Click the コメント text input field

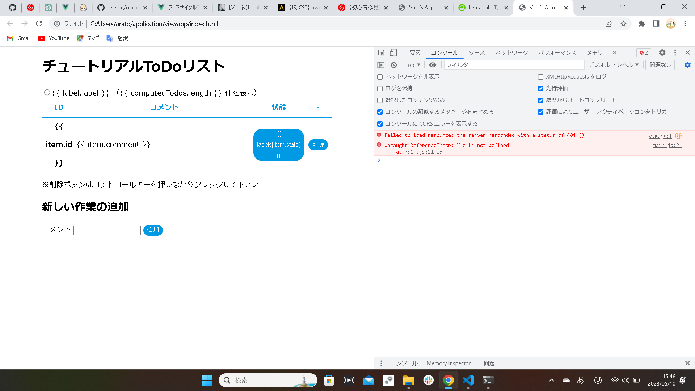point(107,231)
